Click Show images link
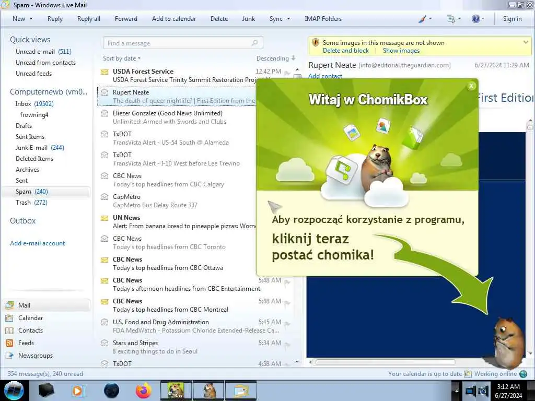The height and width of the screenshot is (401, 535). coord(401,51)
